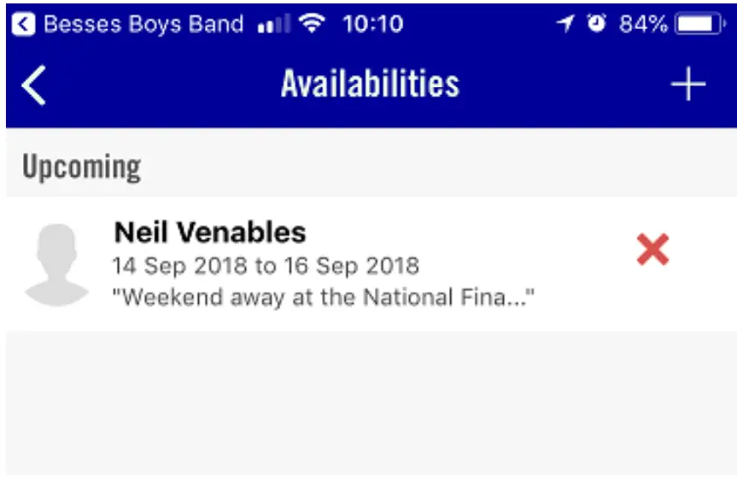This screenshot has width=737, height=479.
Task: Tap the 10:10 clock in status bar
Action: coord(373,24)
